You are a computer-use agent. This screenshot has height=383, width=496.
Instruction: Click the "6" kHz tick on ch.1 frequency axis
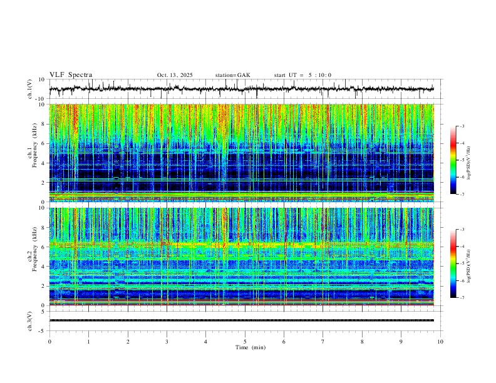click(44, 143)
